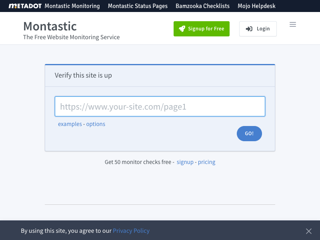Click the Metadot logo
This screenshot has height=240, width=320.
25,6
